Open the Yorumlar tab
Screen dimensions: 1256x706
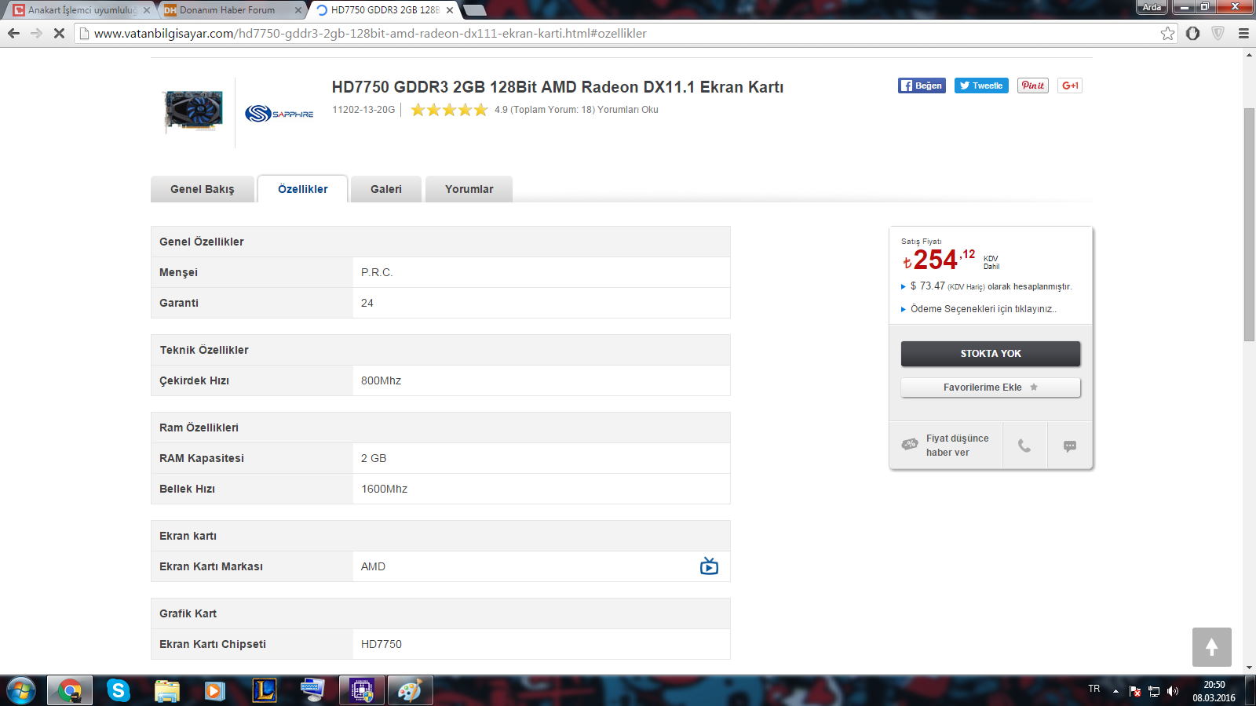[469, 189]
